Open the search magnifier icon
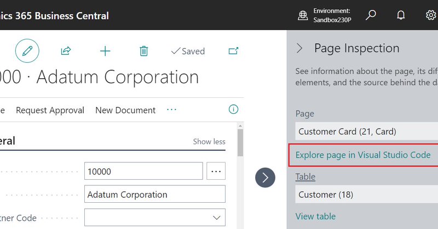This screenshot has height=229, width=438. (371, 15)
